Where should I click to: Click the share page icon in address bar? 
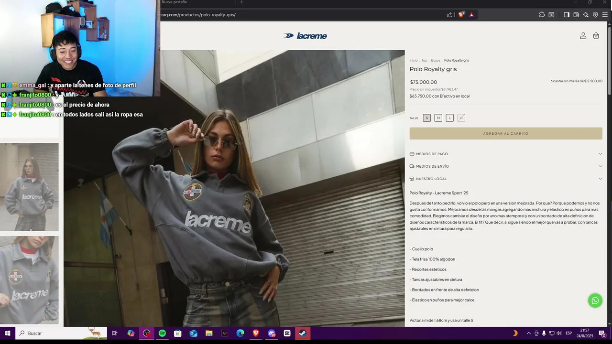click(x=449, y=15)
